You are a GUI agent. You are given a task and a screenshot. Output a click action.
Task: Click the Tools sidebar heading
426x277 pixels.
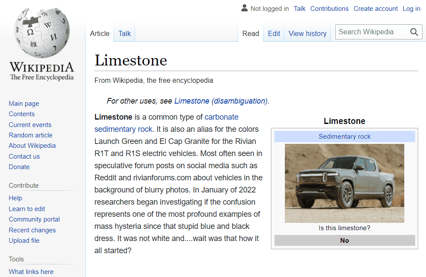coord(17,259)
